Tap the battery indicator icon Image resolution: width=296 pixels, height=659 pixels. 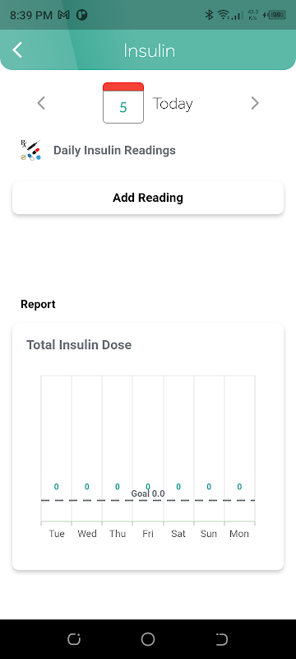pyautogui.click(x=275, y=15)
